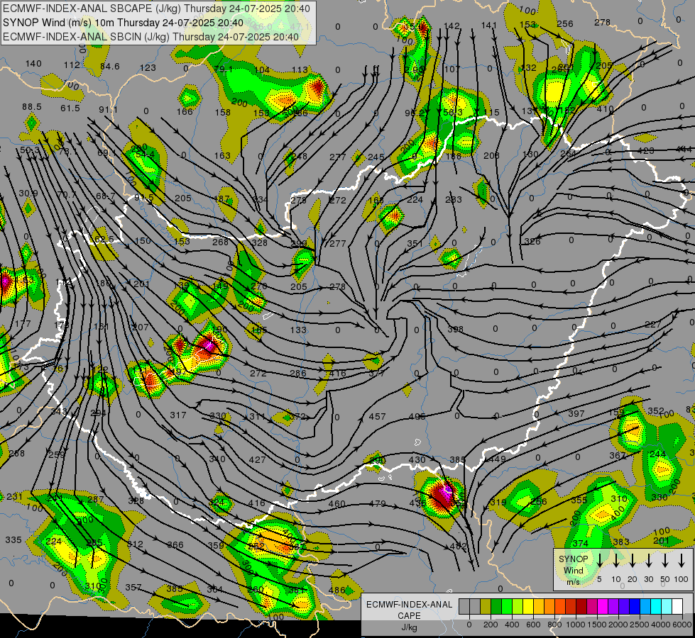Click the map value 366
This screenshot has height=638, width=695.
175,545
